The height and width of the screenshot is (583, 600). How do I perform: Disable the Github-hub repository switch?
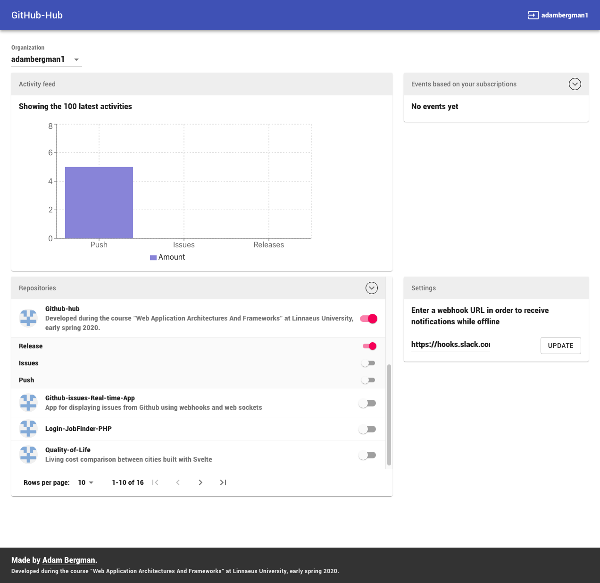click(369, 319)
